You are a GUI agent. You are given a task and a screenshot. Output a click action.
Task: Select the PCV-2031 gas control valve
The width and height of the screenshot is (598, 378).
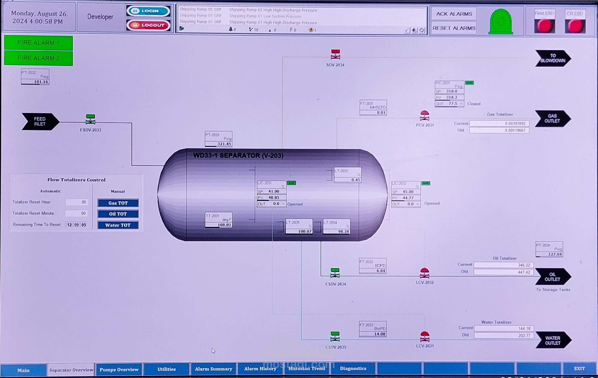(424, 116)
